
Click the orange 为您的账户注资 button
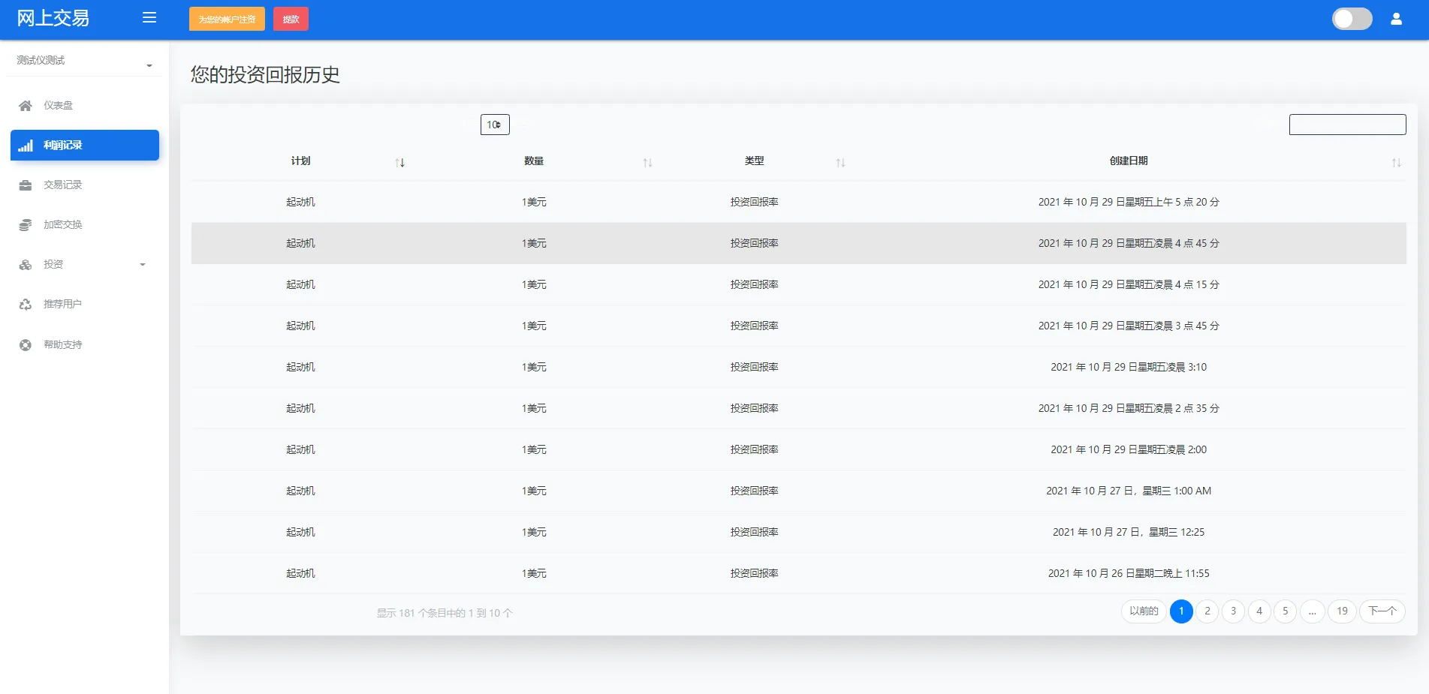pos(227,20)
